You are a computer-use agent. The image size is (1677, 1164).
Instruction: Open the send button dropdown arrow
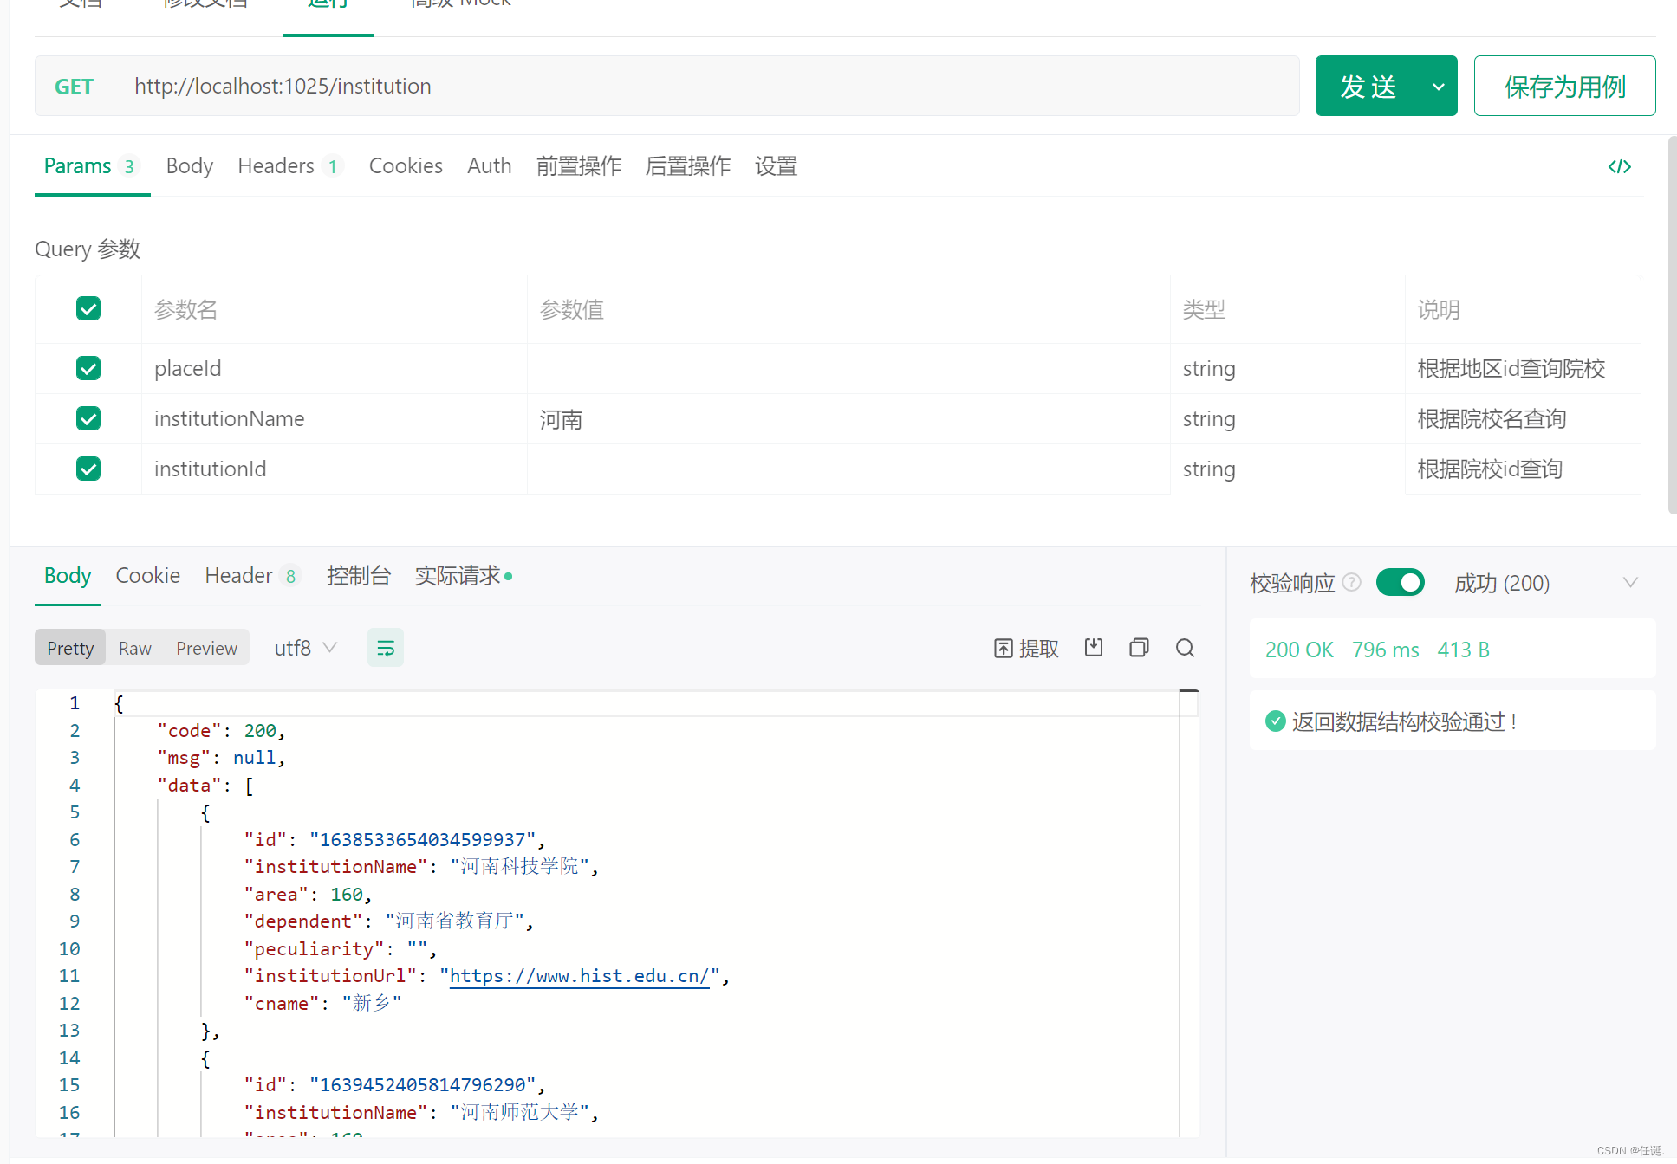[1439, 87]
